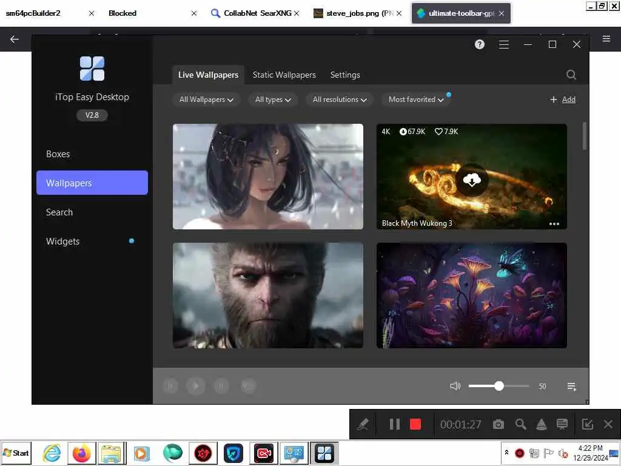Click the iTop VPN shield taskbar icon
This screenshot has width=621, height=466.
tap(233, 453)
